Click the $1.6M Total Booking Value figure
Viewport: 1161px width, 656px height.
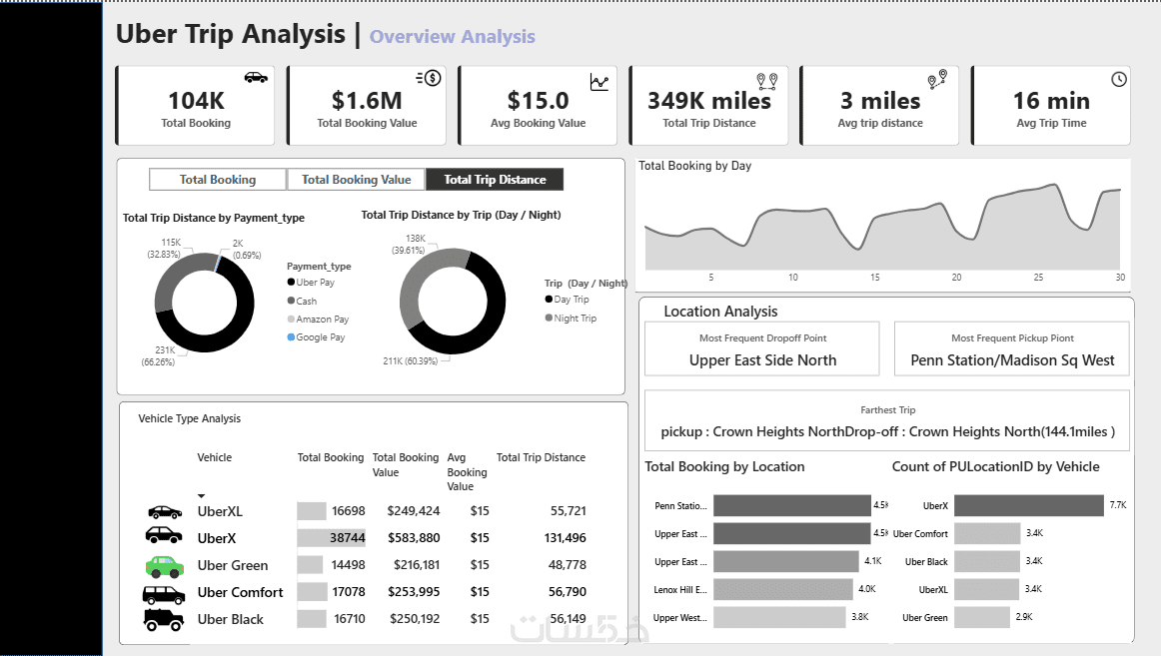[367, 101]
